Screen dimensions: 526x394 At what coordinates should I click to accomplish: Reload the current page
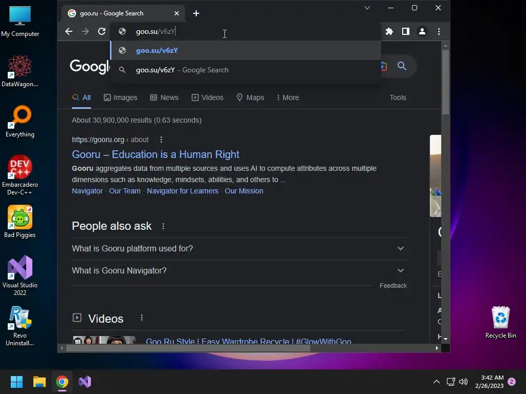tap(102, 31)
